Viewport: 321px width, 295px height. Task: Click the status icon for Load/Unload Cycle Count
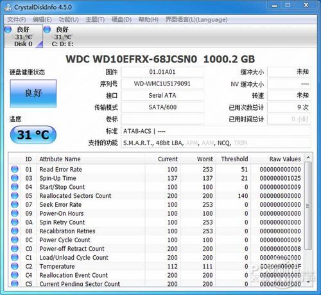[15, 257]
